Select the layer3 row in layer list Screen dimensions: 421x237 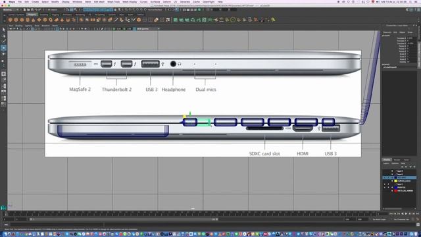pyautogui.click(x=399, y=174)
